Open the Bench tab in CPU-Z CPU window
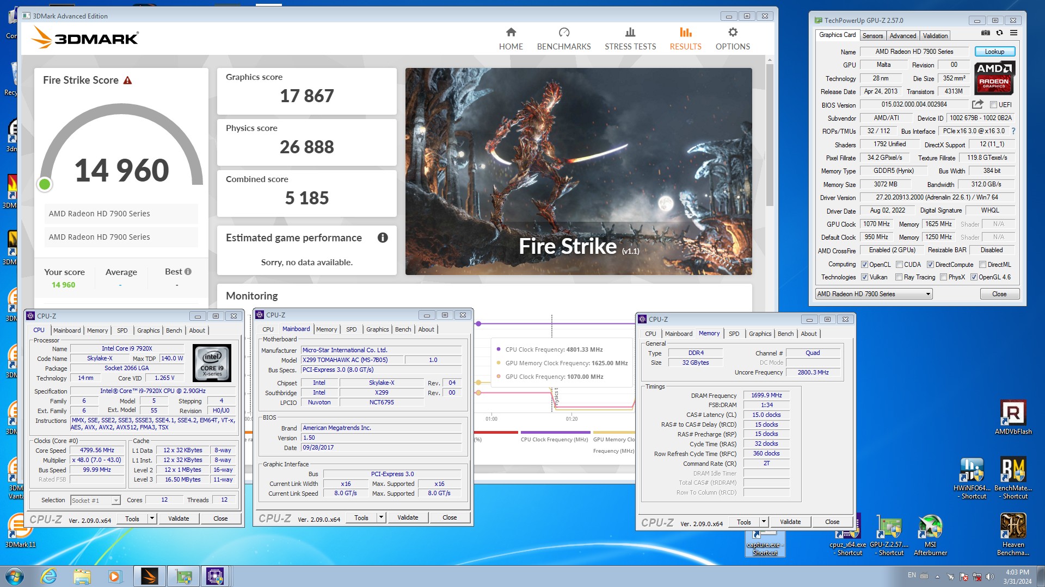The width and height of the screenshot is (1045, 587). [174, 330]
